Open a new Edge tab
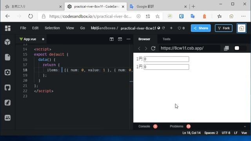 [x=193, y=7]
